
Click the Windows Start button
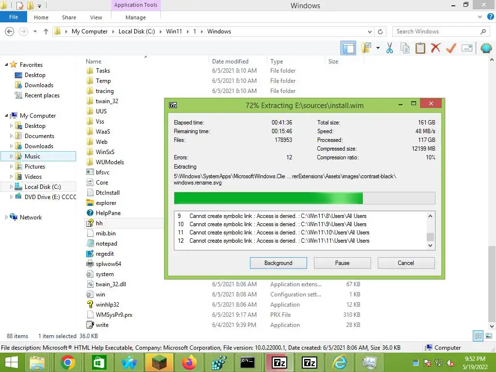[12, 362]
